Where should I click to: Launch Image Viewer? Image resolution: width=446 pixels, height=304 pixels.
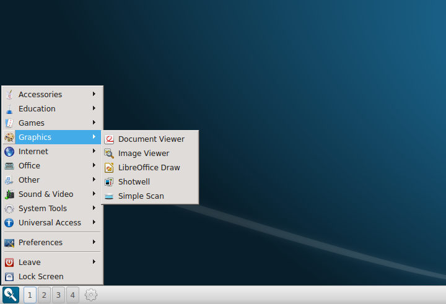click(150, 154)
